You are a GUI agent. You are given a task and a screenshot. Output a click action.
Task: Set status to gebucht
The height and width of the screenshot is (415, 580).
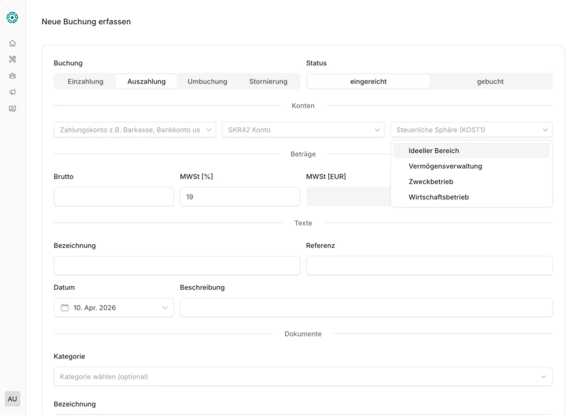(490, 82)
